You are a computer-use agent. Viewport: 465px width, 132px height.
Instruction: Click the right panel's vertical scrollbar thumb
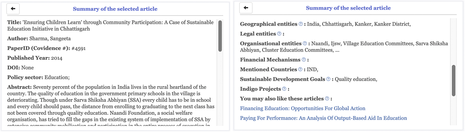tap(454, 80)
